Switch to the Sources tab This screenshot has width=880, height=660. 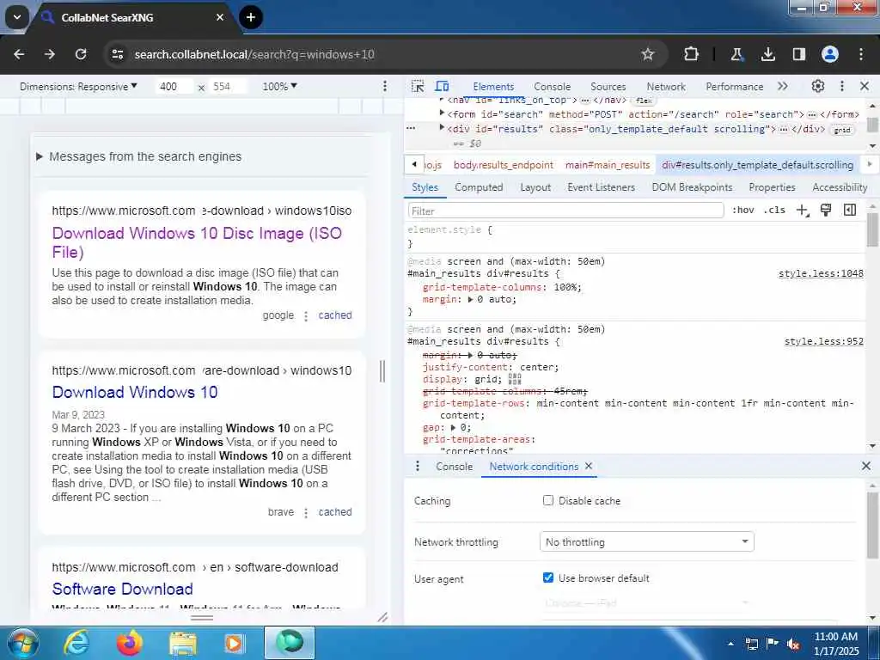pos(608,87)
